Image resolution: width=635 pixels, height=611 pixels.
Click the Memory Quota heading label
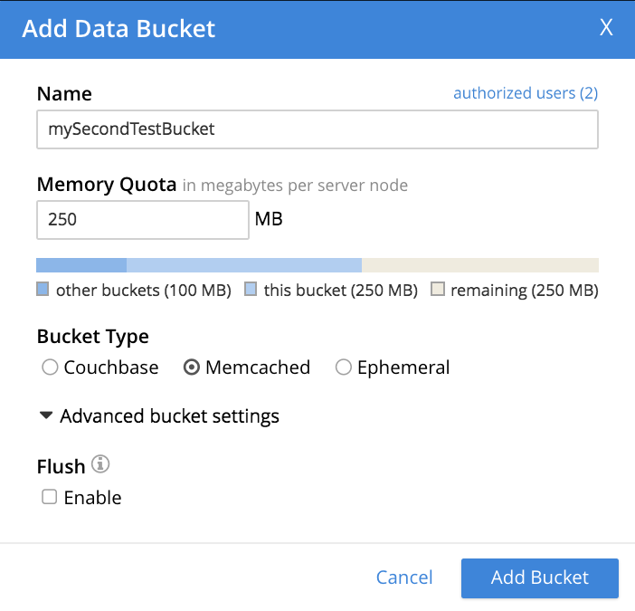107,186
